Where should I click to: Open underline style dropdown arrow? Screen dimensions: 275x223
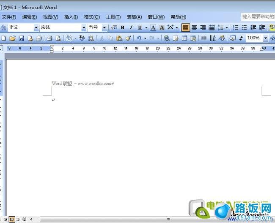[x=146, y=27]
